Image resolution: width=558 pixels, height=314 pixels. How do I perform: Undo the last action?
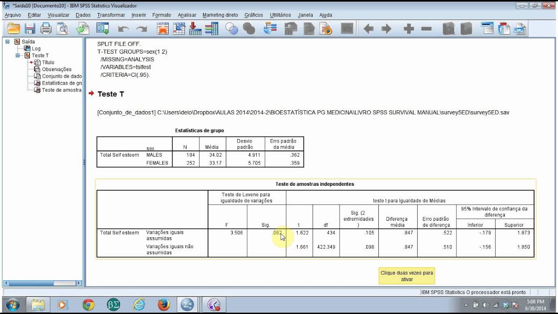[123, 29]
